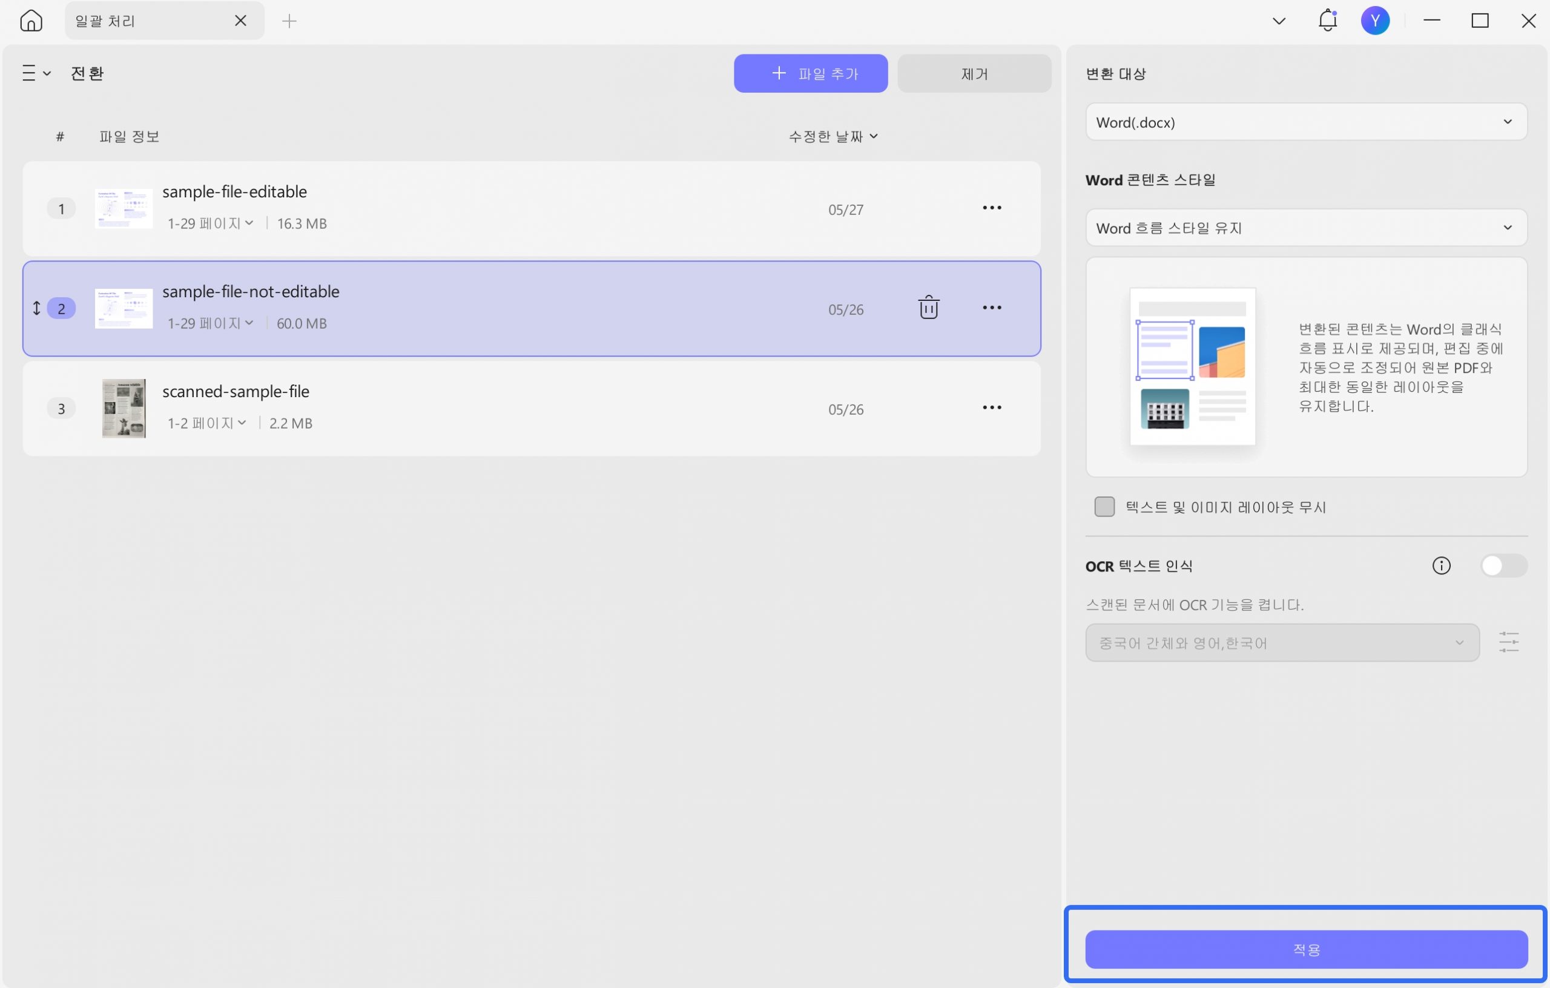1550x988 pixels.
Task: Open OCR settings sliders icon
Action: pyautogui.click(x=1508, y=642)
